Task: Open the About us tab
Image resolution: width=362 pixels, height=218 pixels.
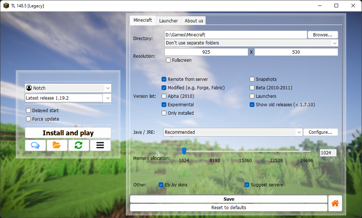Action: click(x=193, y=21)
